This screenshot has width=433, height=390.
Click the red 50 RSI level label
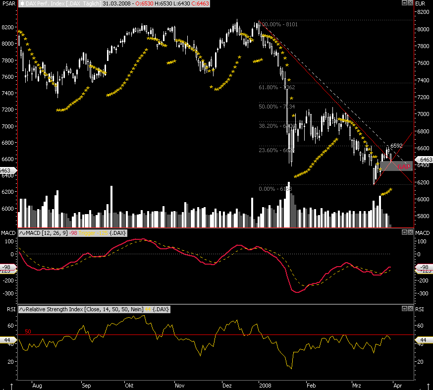28,332
